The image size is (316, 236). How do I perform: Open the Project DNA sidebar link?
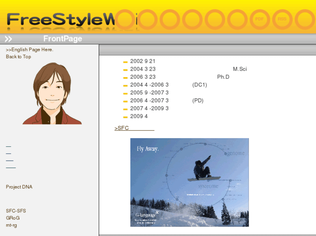pyautogui.click(x=19, y=187)
